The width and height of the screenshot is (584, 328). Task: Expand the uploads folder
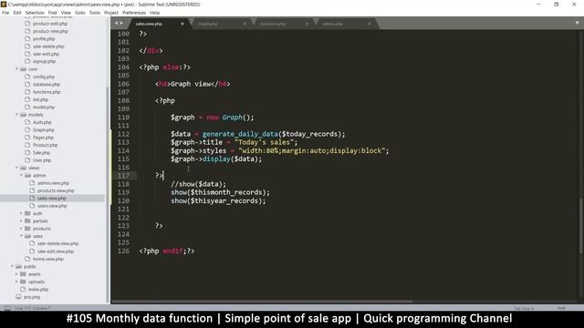coord(16,282)
